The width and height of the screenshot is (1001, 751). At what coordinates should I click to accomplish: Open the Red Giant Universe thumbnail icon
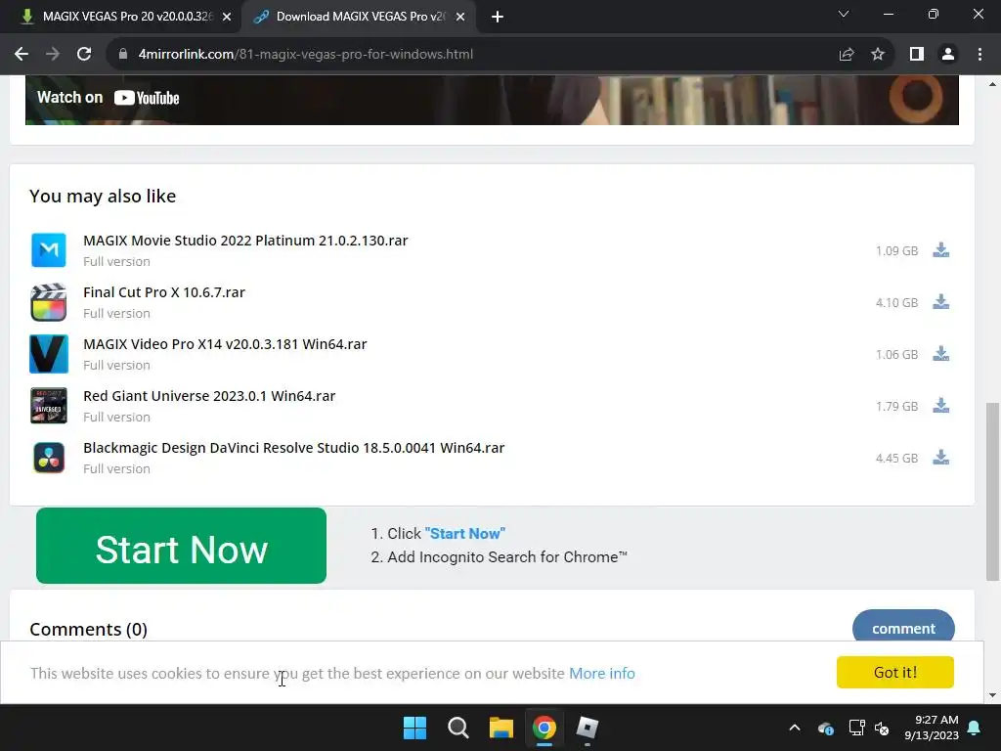(x=49, y=406)
